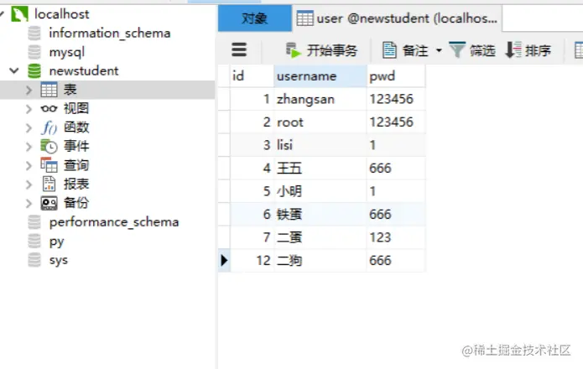Click the pwd cell 123 in 二蛋 row
Screen dimensions: 583x369
396,237
